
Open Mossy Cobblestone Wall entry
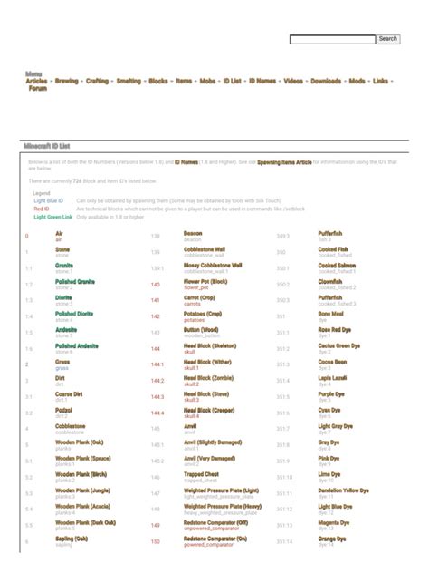213,266
